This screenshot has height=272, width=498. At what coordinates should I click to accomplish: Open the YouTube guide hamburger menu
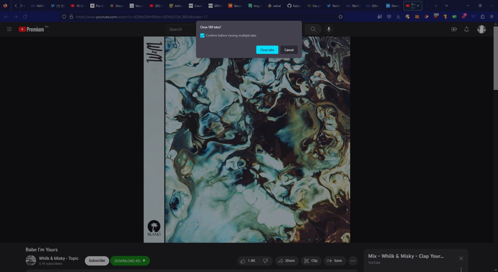(9, 29)
